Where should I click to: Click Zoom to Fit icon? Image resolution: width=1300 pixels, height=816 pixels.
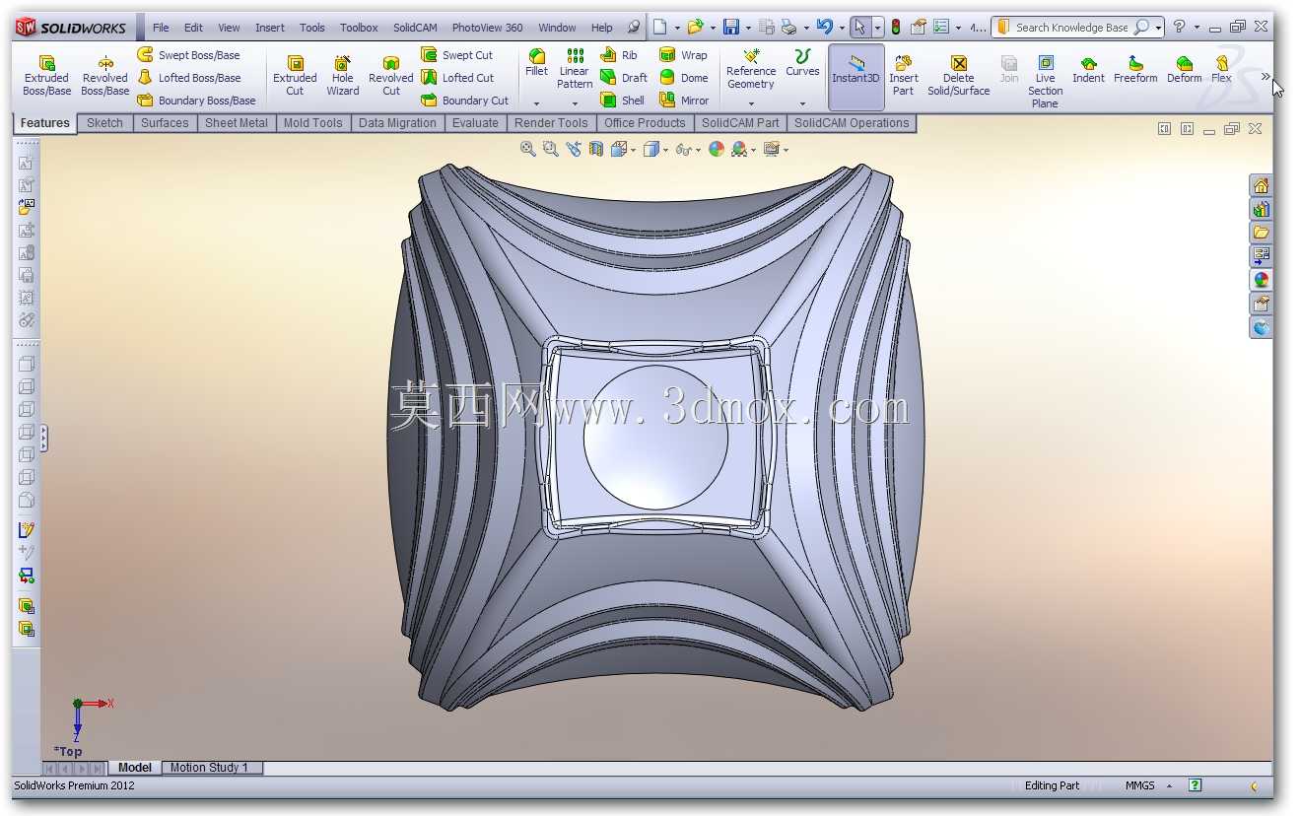(528, 149)
